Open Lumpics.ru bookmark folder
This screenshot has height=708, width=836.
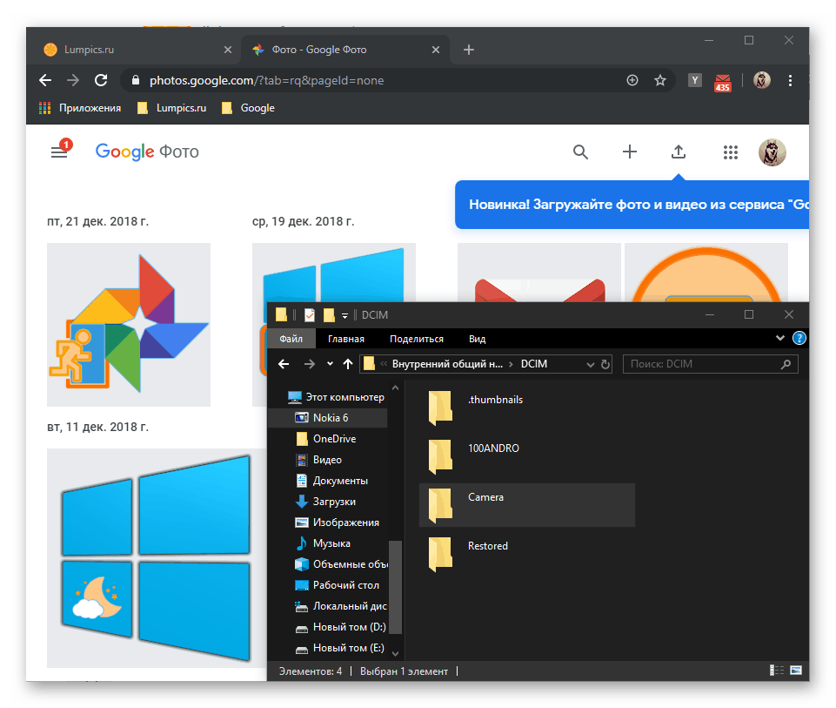pos(171,108)
